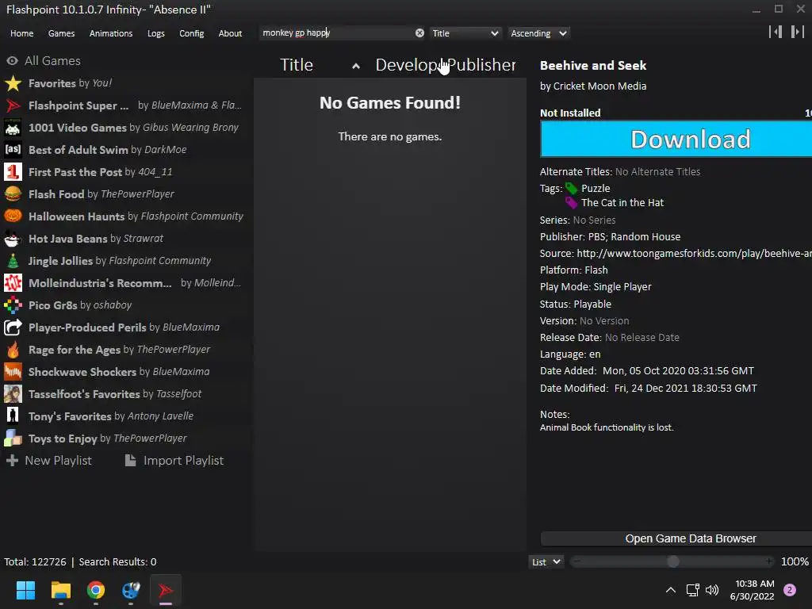This screenshot has height=609, width=812.
Task: Open the volume control in the tray
Action: [x=713, y=590]
